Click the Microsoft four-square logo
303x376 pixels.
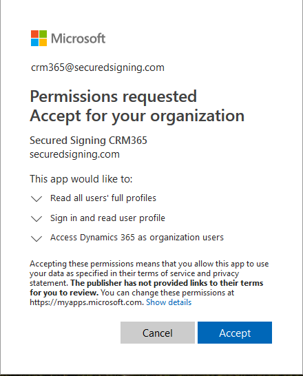[39, 38]
